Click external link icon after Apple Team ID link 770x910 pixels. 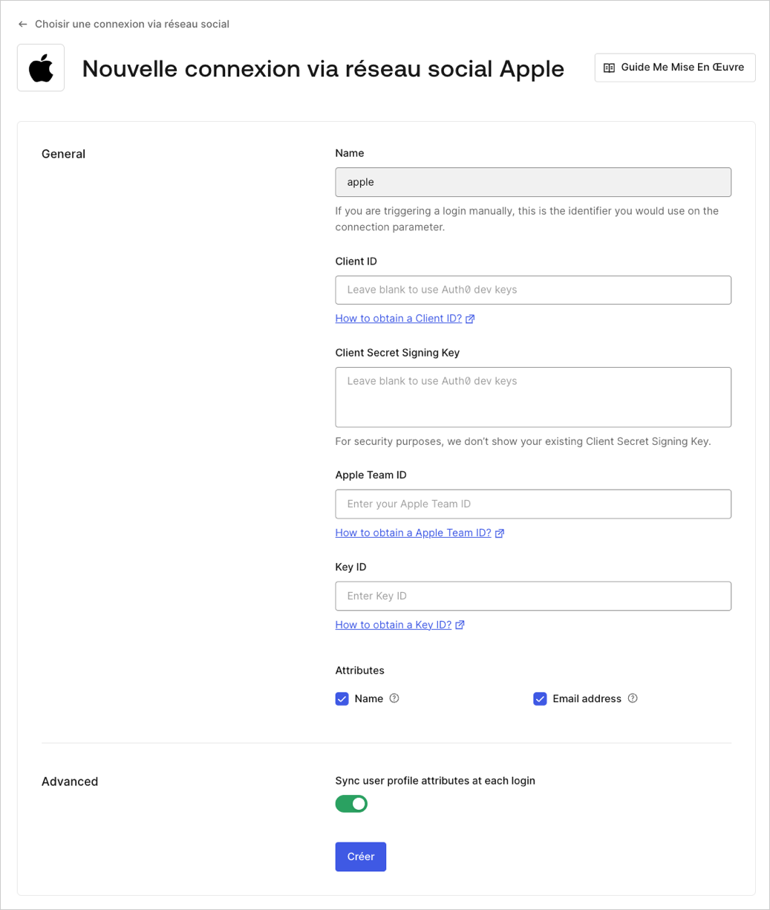[x=500, y=533]
